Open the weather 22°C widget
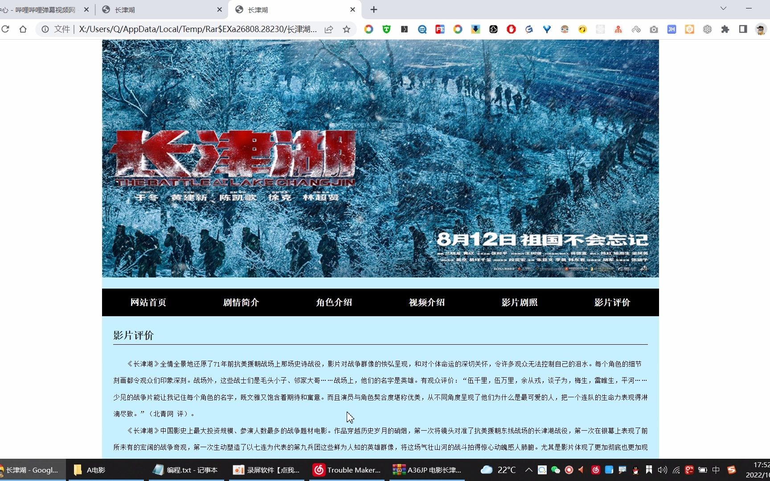Viewport: 770px width, 481px height. coord(498,470)
